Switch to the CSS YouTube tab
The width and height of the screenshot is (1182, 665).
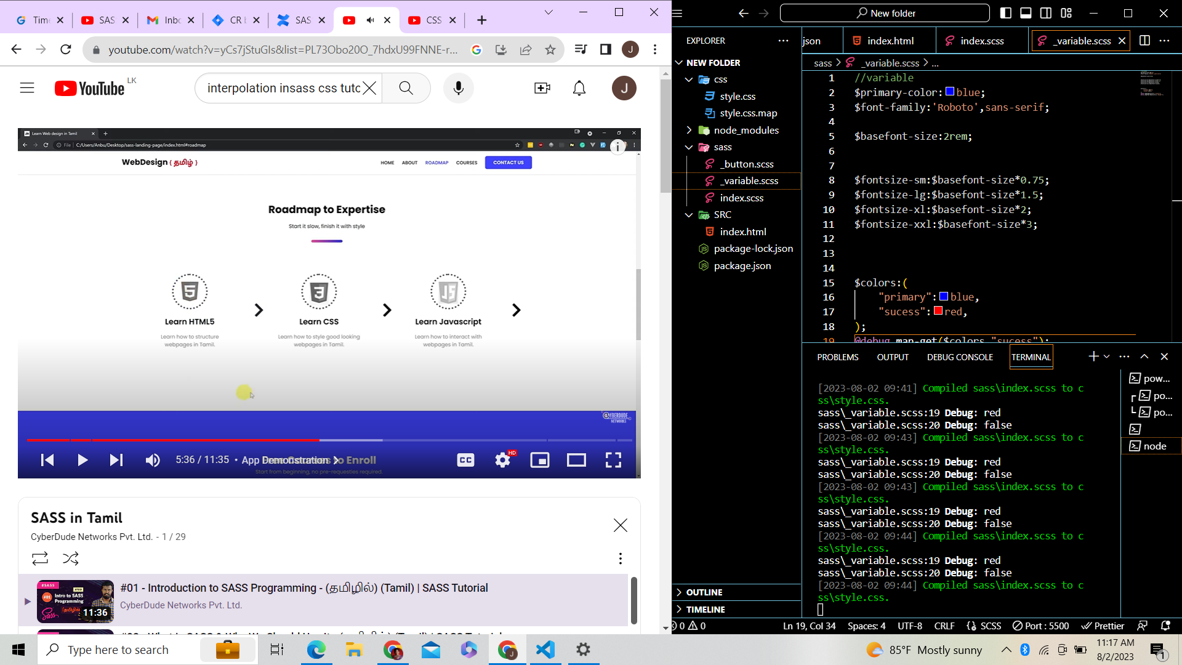[433, 20]
